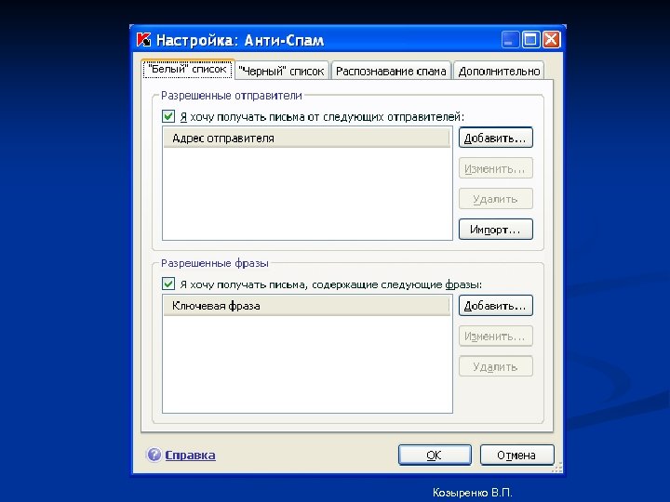Click Удалить button in Разрешенные отправители
670x502 pixels.
(496, 199)
